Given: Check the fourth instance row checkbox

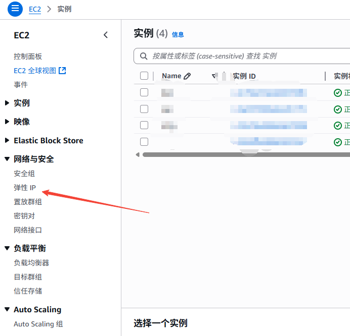Looking at the screenshot, I should tap(144, 142).
